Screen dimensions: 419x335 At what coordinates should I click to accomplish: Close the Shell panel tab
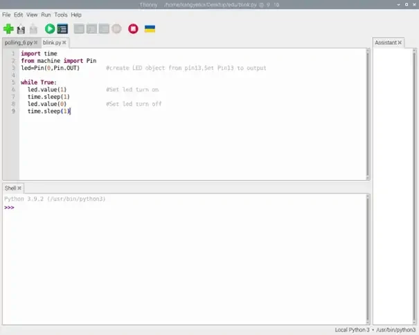pyautogui.click(x=20, y=188)
